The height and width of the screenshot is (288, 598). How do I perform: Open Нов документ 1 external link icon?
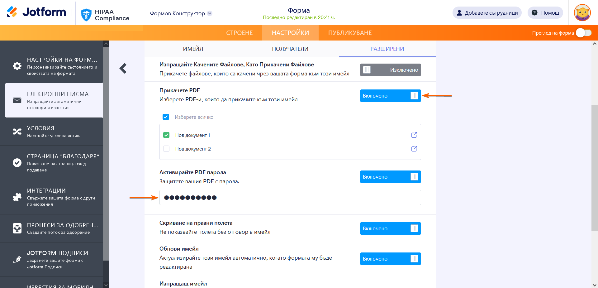414,135
